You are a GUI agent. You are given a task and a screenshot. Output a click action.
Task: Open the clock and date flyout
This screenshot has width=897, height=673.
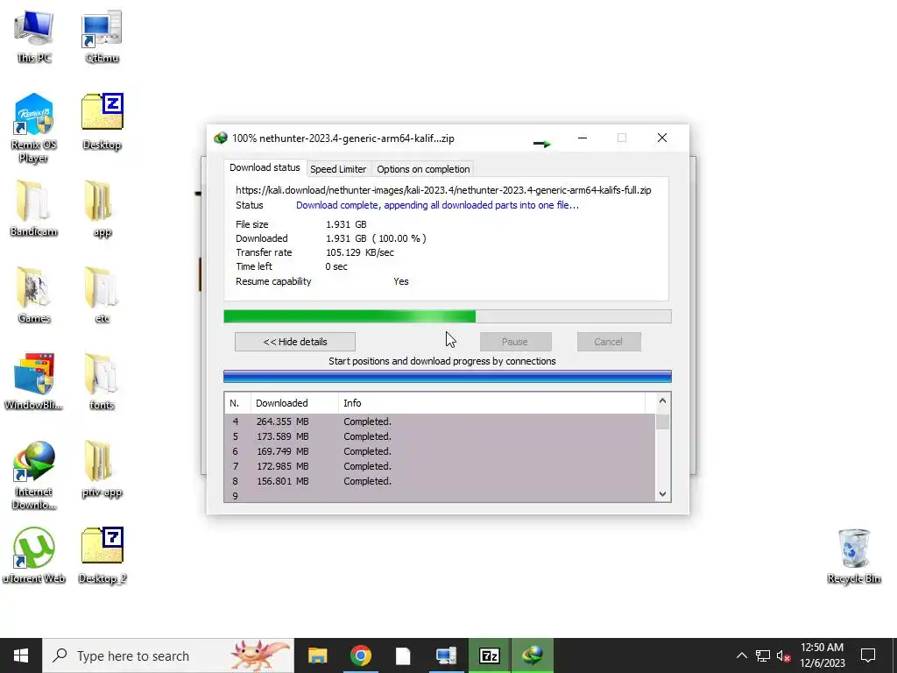pyautogui.click(x=822, y=655)
